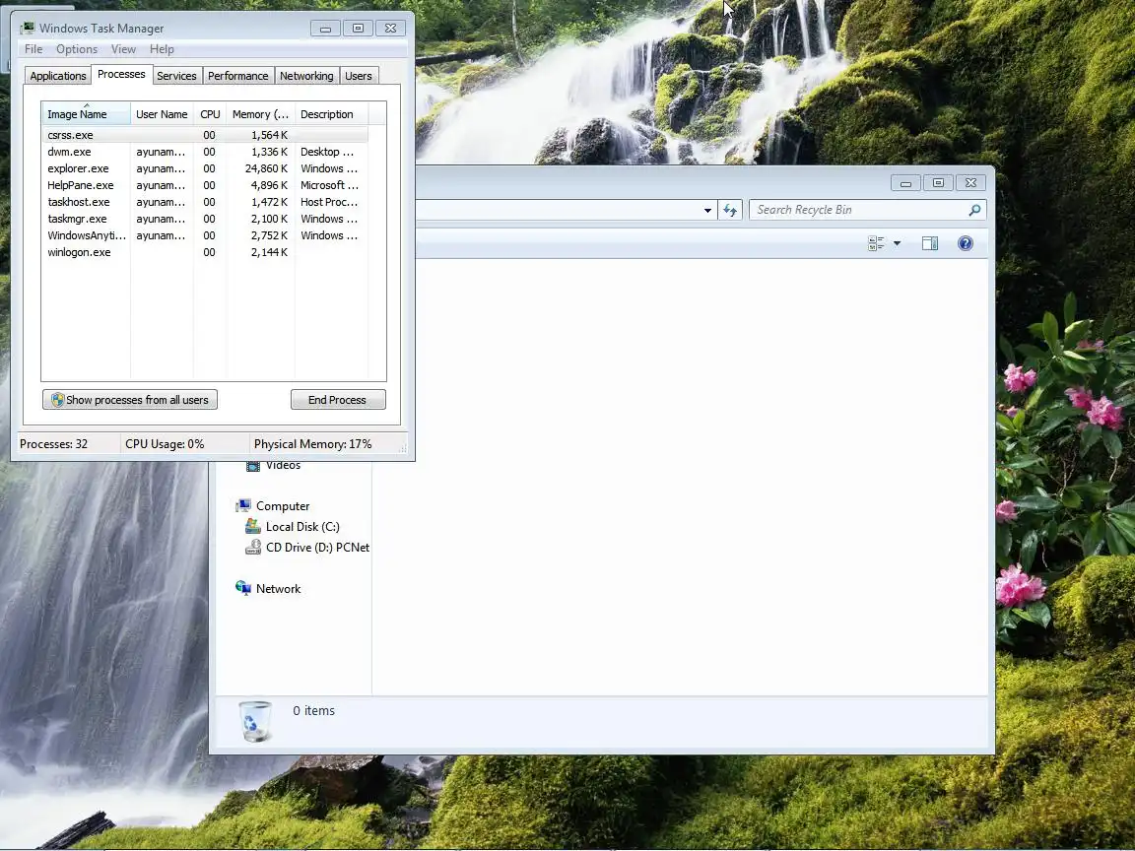
Task: Click the Processes: 32 status entry
Action: [53, 444]
